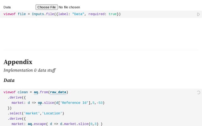Screen dimensions: 202x126
Task: Click the aq reference before .escape
Action: click(x=30, y=124)
